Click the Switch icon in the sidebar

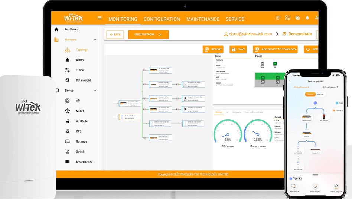point(67,151)
